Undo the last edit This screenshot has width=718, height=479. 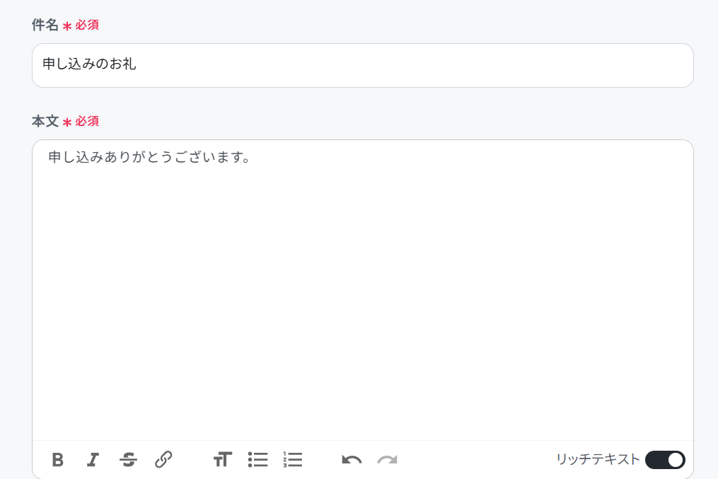[352, 460]
